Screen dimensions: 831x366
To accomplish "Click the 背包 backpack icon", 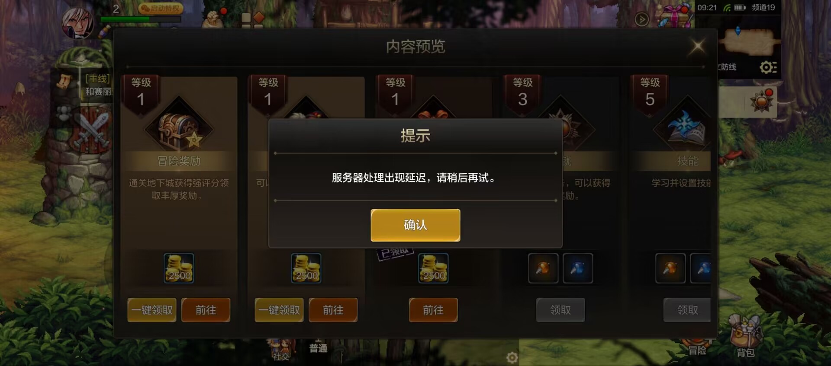I will (x=745, y=337).
